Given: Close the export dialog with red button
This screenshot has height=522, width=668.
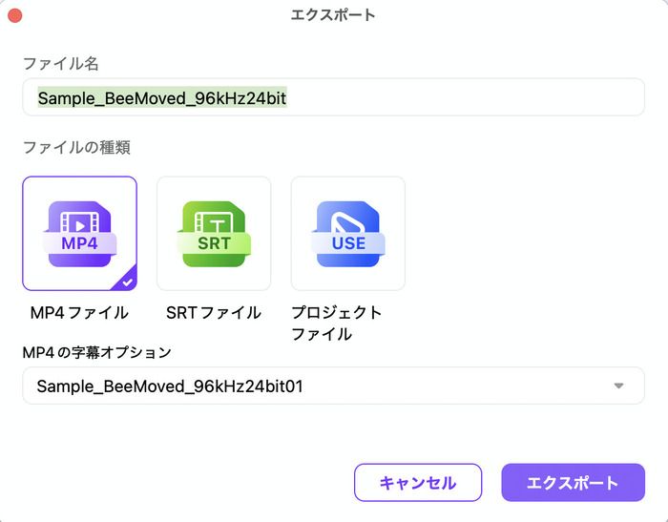Looking at the screenshot, I should pyautogui.click(x=15, y=16).
